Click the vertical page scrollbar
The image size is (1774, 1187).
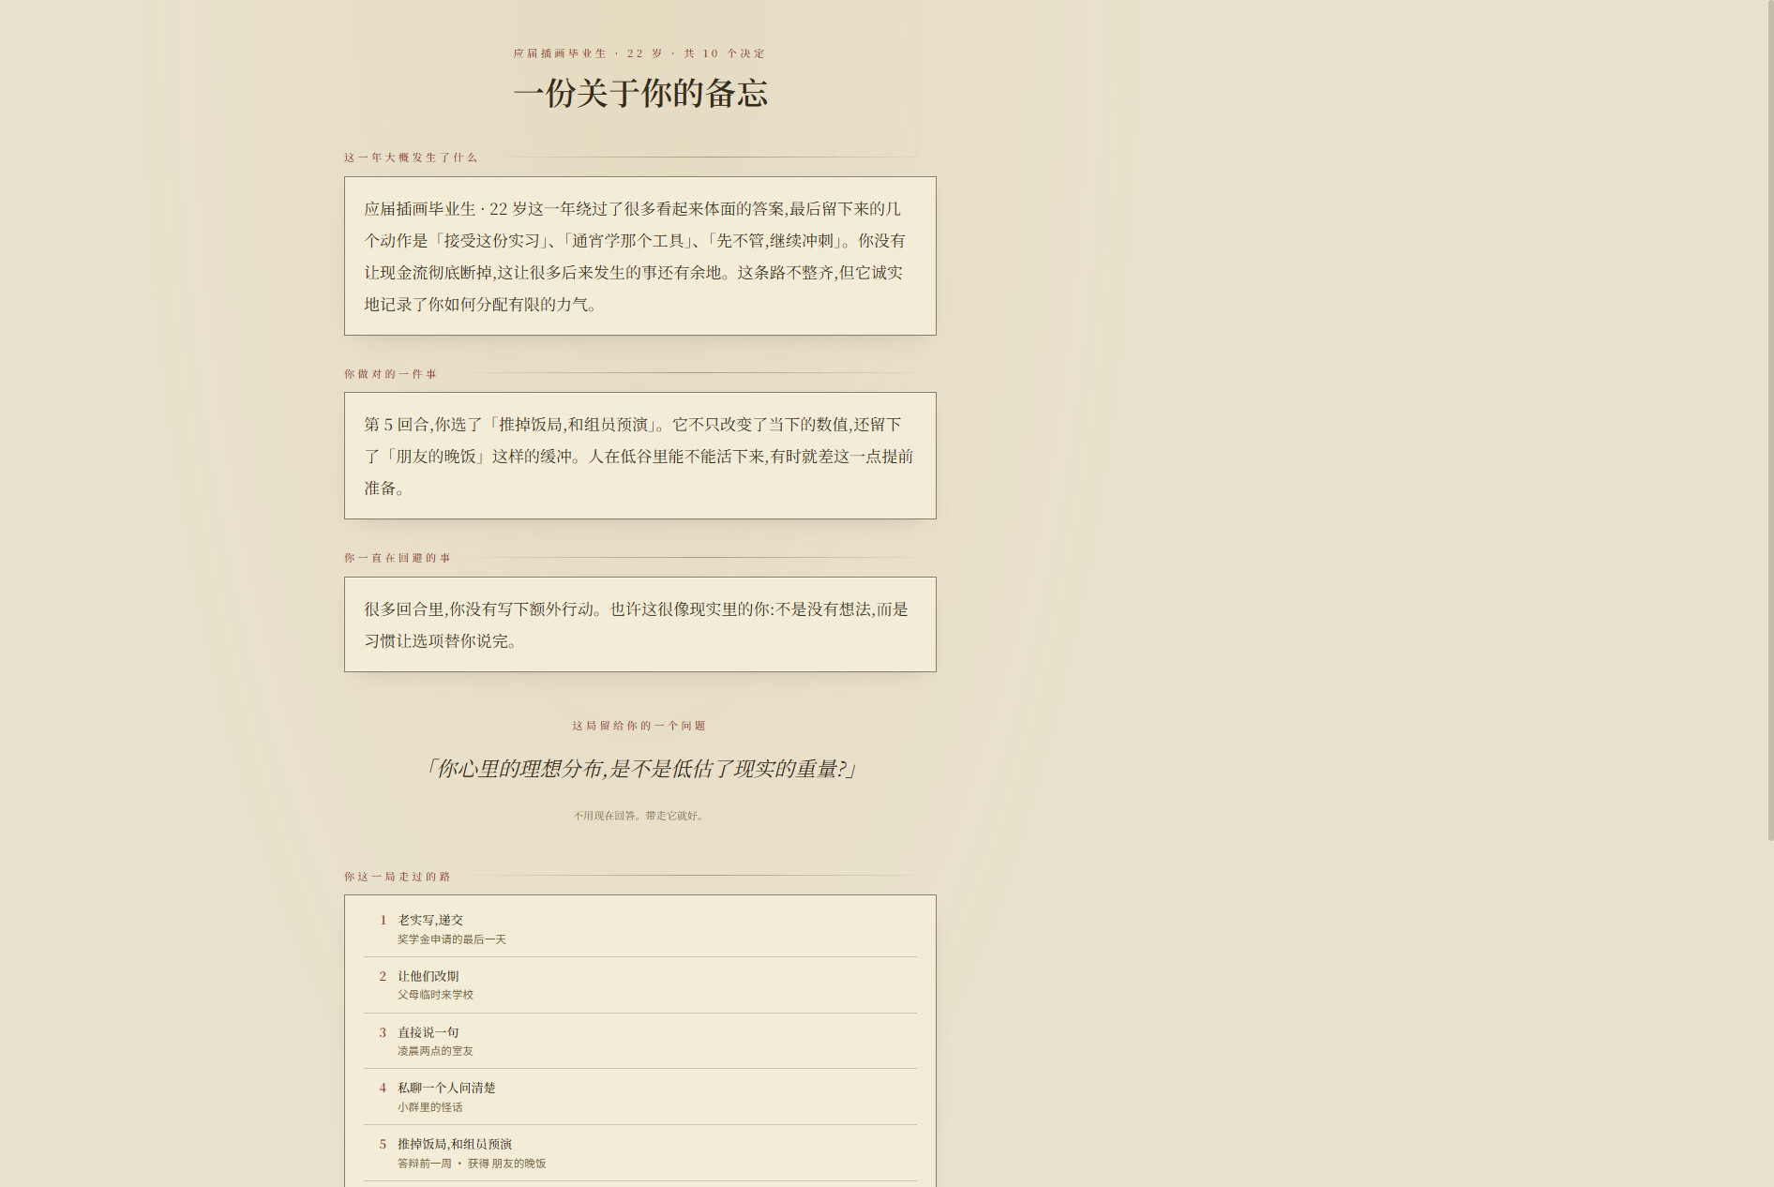click(x=1769, y=593)
